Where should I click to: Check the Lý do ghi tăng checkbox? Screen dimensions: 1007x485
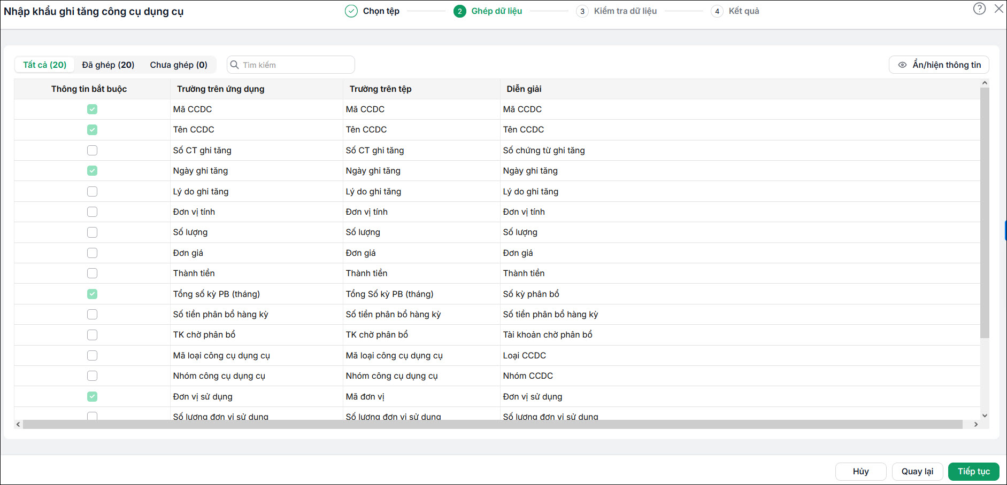point(92,191)
